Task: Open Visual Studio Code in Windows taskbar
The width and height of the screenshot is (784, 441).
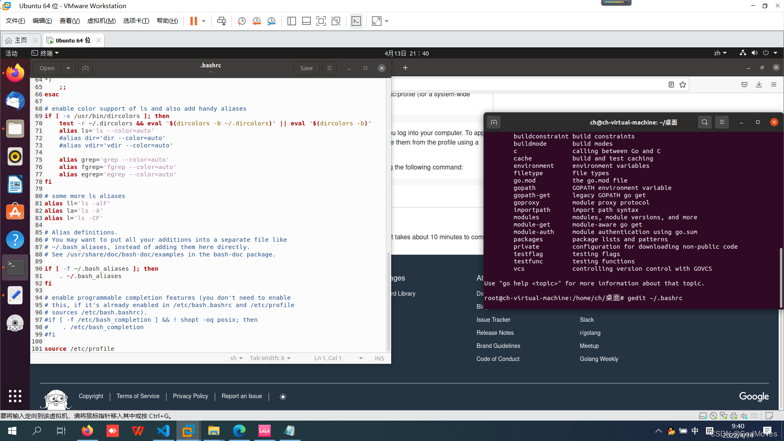Action: coord(163,431)
